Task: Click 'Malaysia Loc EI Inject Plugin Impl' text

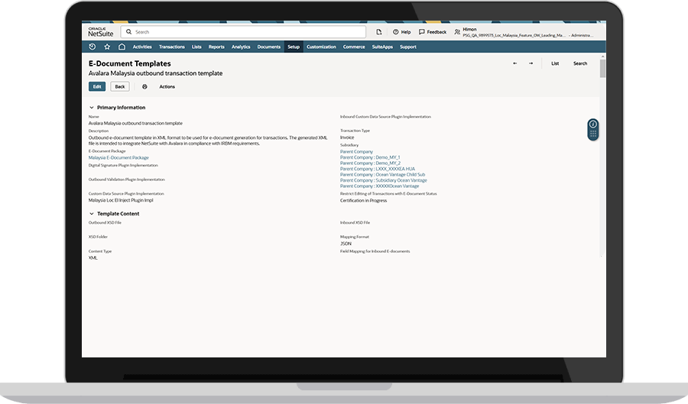Action: point(121,200)
